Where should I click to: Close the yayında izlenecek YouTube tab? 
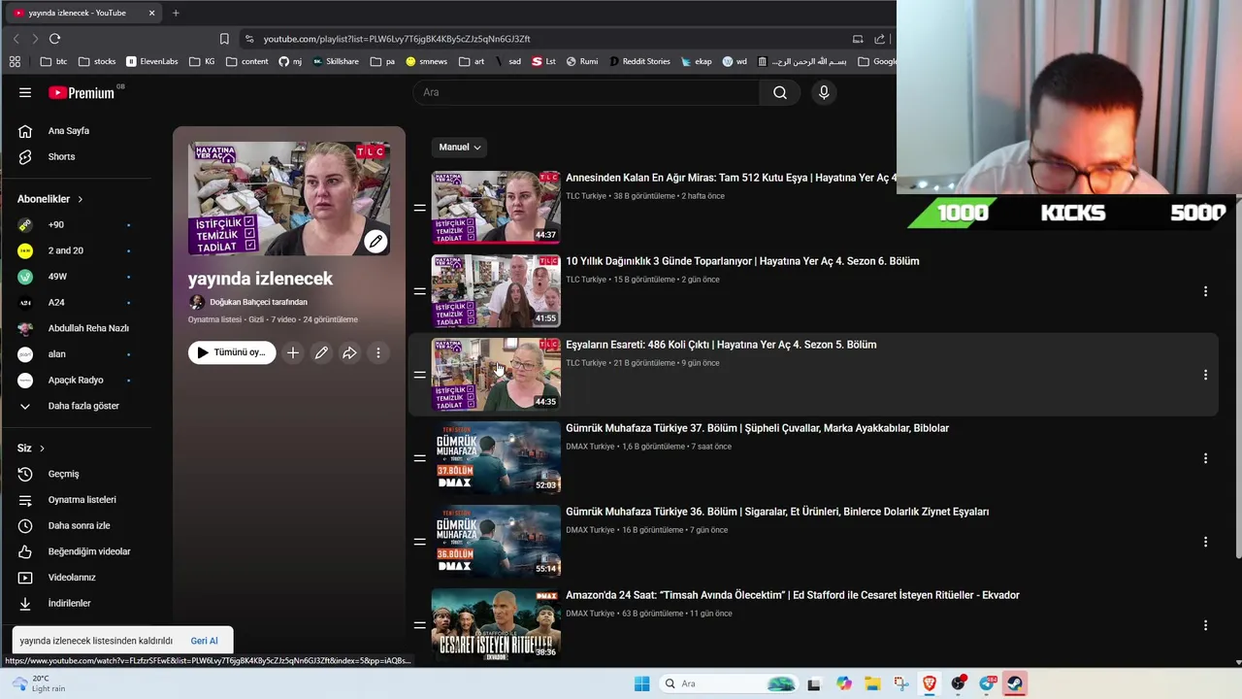click(x=151, y=13)
